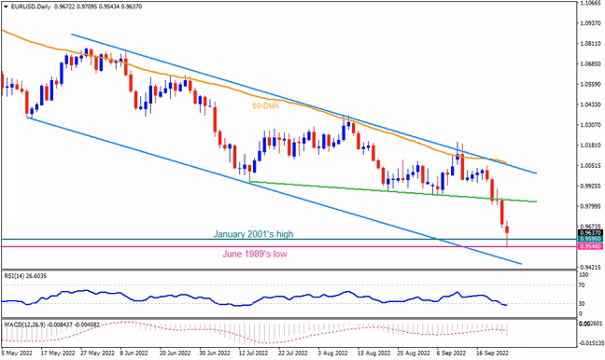Click the 1.03070 price axis label

click(x=590, y=125)
